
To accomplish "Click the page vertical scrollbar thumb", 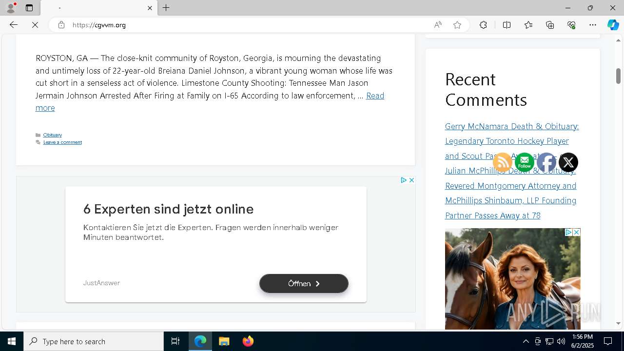I will (618, 76).
